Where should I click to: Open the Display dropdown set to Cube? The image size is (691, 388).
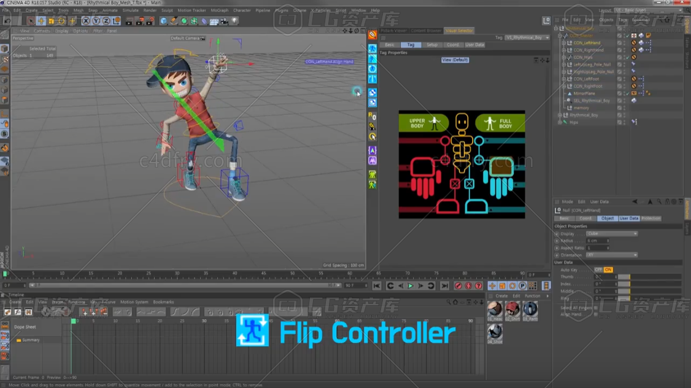coord(612,234)
